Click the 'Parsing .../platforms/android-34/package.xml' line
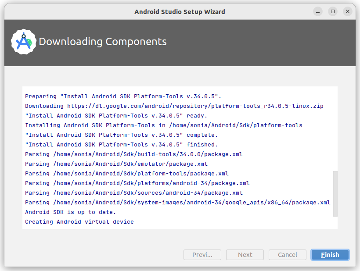 click(137, 183)
